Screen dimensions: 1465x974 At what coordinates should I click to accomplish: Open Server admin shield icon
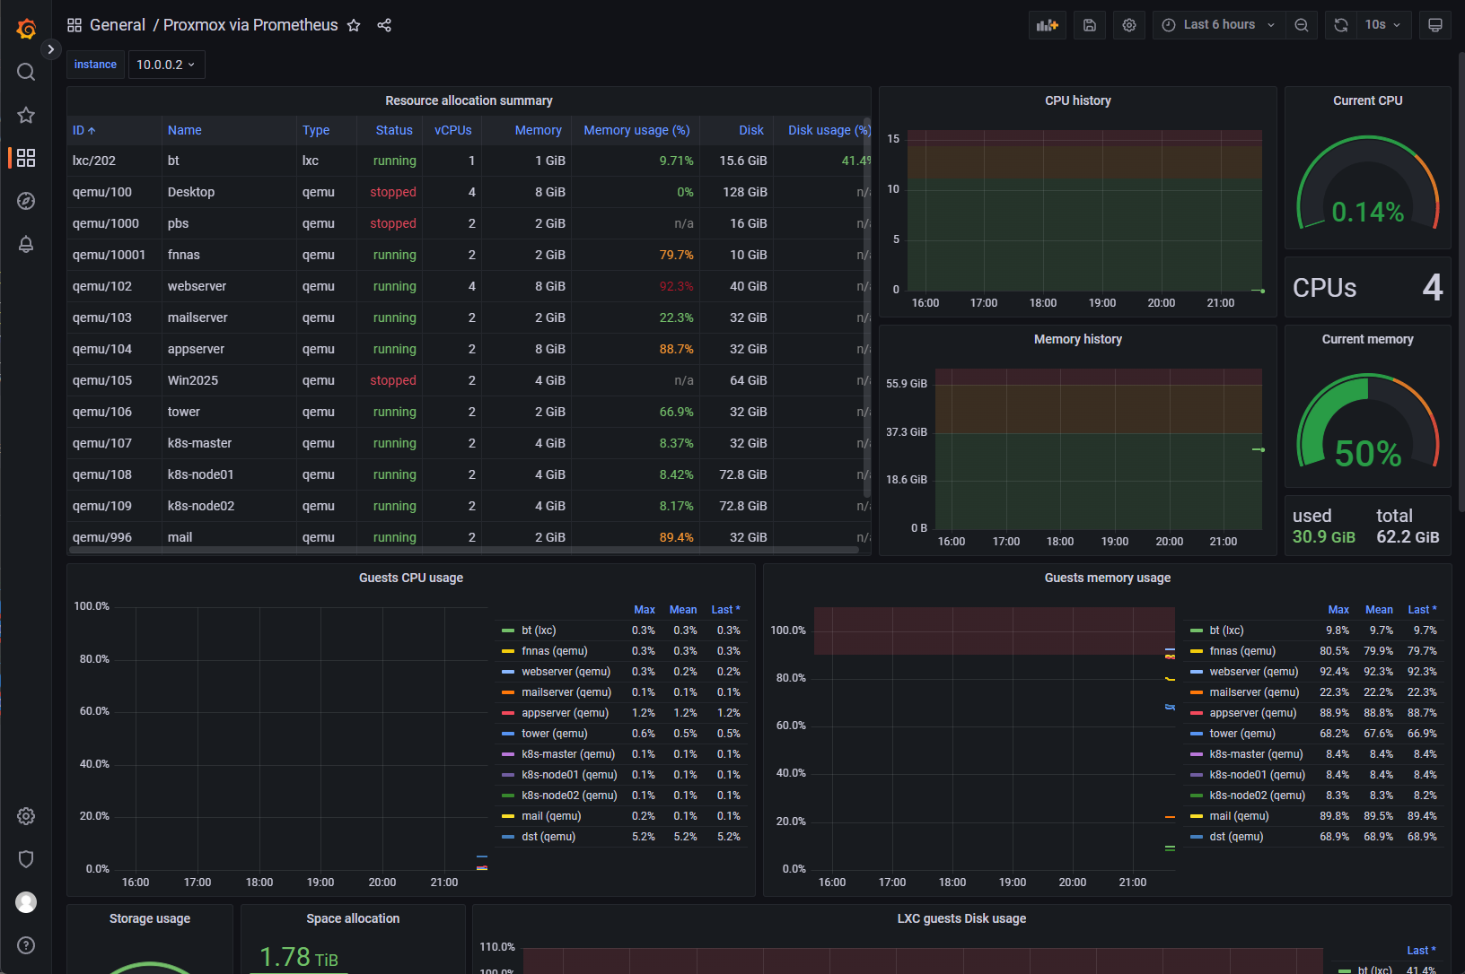point(26,859)
